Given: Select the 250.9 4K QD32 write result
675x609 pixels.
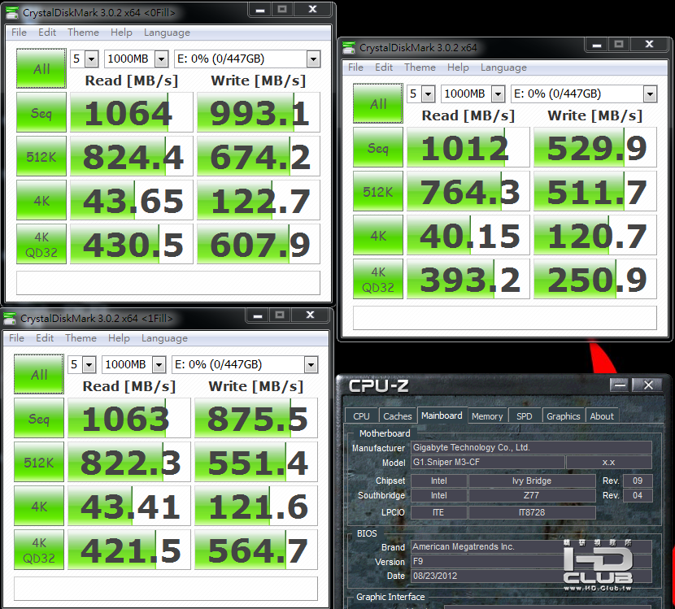Looking at the screenshot, I should point(595,279).
